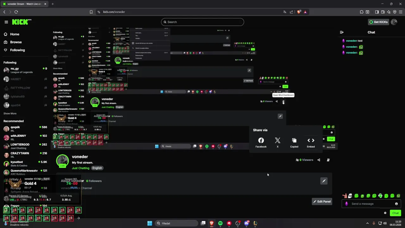405x228 pixels.
Task: Share via X
Action: [277, 142]
